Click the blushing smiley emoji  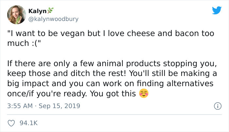[x=144, y=94]
